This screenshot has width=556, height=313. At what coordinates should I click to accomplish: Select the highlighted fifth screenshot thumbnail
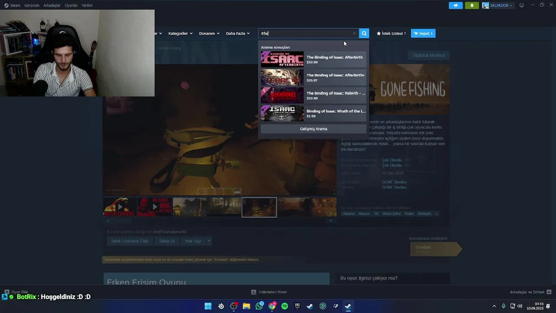click(x=259, y=207)
